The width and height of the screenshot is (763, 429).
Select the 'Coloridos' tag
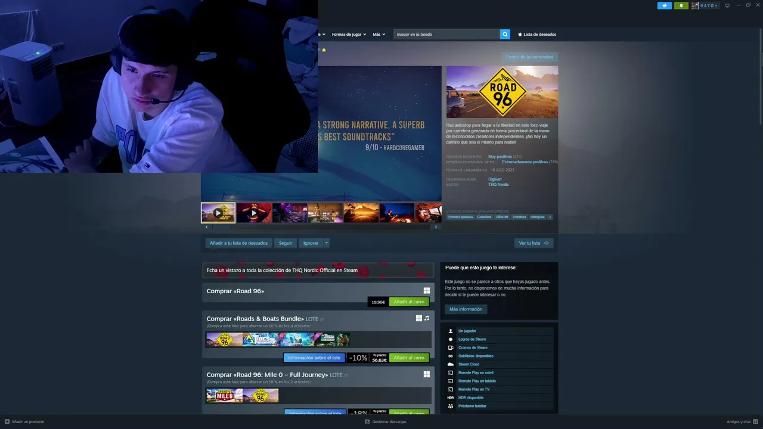(x=484, y=217)
